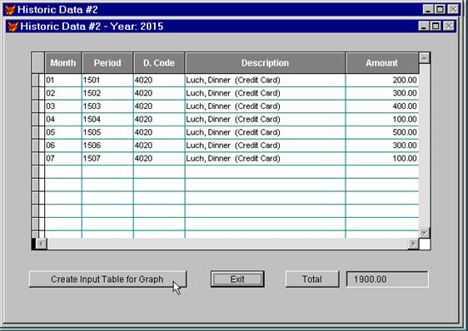The height and width of the screenshot is (331, 468).
Task: Click the Exit button
Action: pyautogui.click(x=237, y=279)
